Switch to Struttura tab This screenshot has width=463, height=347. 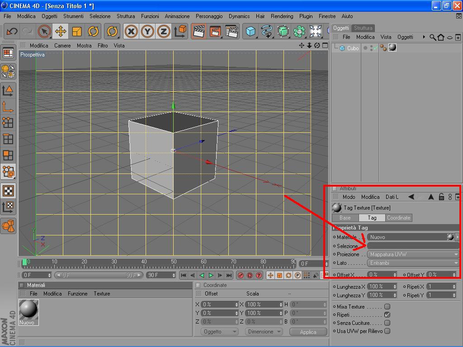(363, 28)
